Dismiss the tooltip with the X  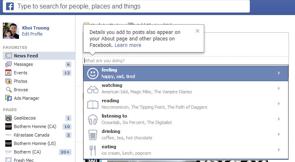[197, 31]
